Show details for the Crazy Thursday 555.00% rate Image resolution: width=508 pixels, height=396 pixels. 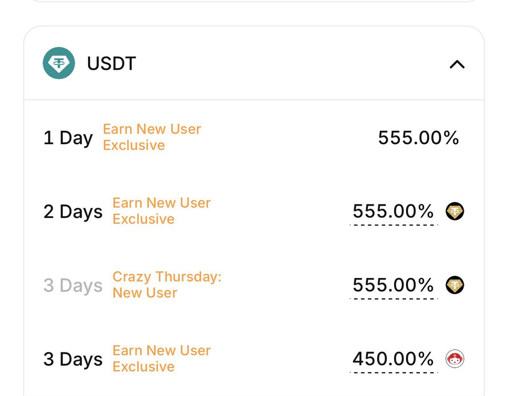click(x=393, y=285)
